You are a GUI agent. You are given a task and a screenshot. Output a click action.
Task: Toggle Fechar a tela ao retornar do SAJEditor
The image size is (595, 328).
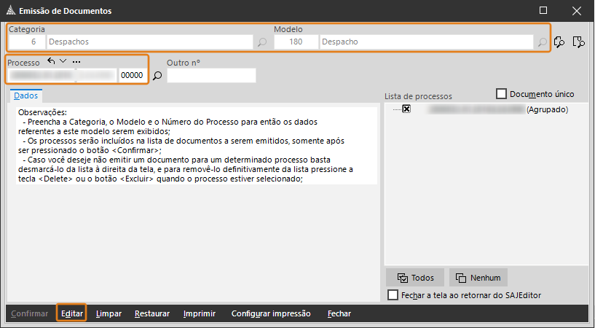[x=393, y=295]
